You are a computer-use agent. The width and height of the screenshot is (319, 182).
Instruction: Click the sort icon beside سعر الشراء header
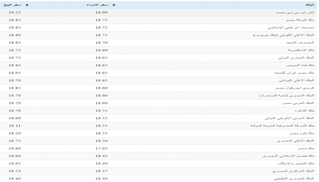click(113, 5)
